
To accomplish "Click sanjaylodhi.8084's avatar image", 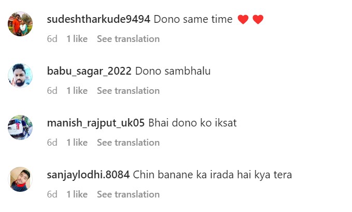I will point(21,179).
